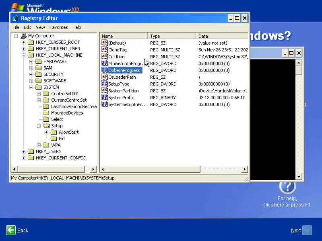Expand HKEY_CLASSES_ROOT in the tree
This screenshot has width=322, height=241.
pyautogui.click(x=23, y=42)
